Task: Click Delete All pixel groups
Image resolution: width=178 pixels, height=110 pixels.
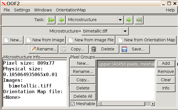Action: point(83,96)
